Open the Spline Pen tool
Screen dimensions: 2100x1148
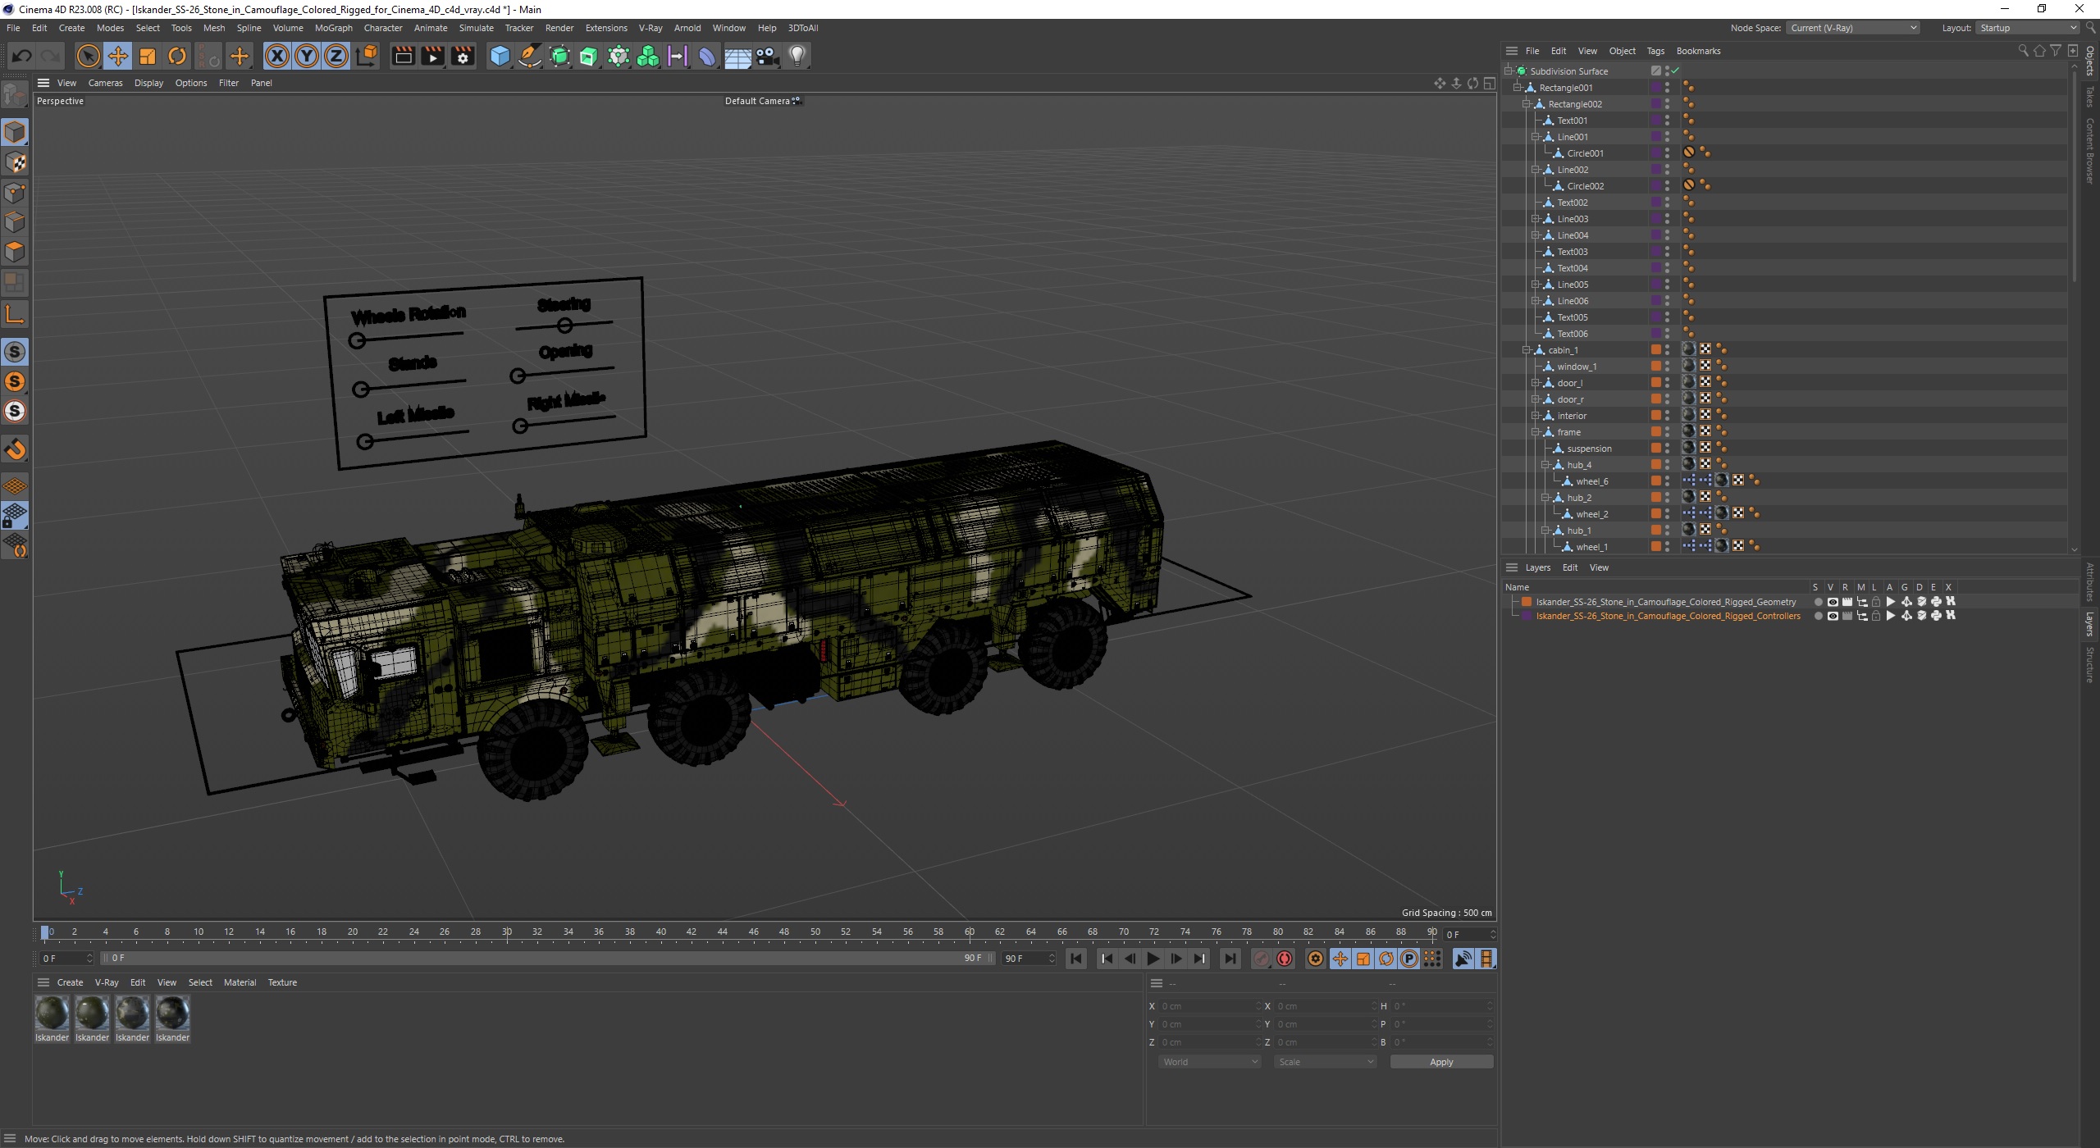[530, 56]
